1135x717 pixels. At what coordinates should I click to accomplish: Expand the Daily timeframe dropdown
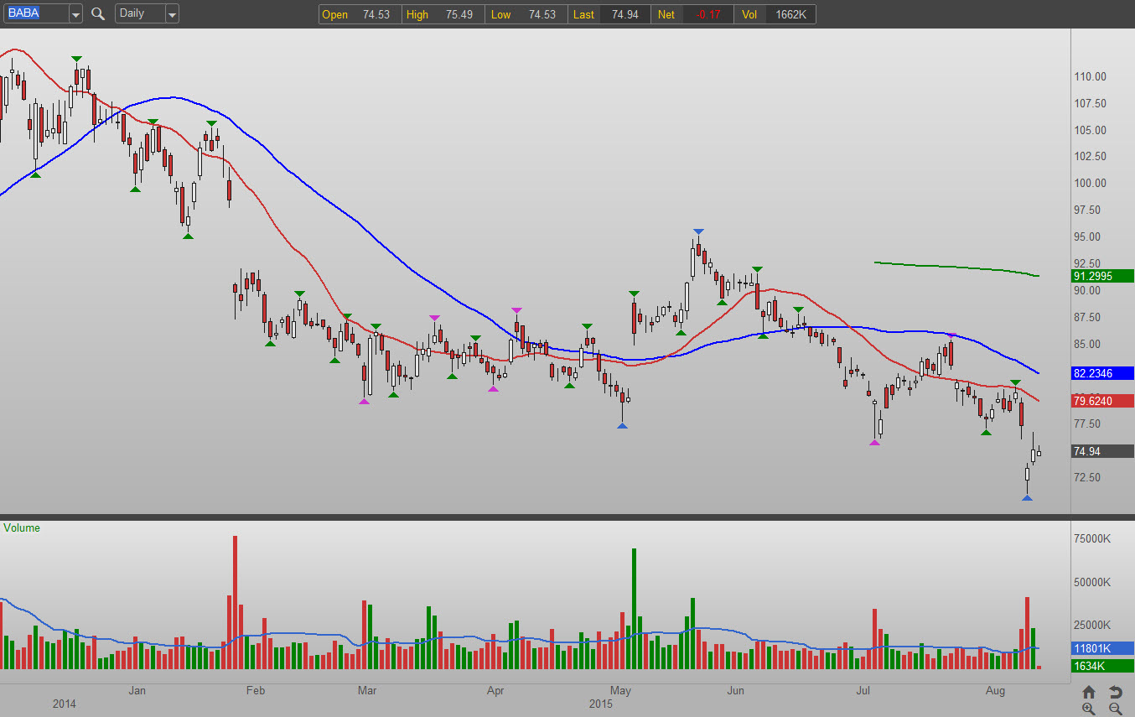(x=172, y=14)
